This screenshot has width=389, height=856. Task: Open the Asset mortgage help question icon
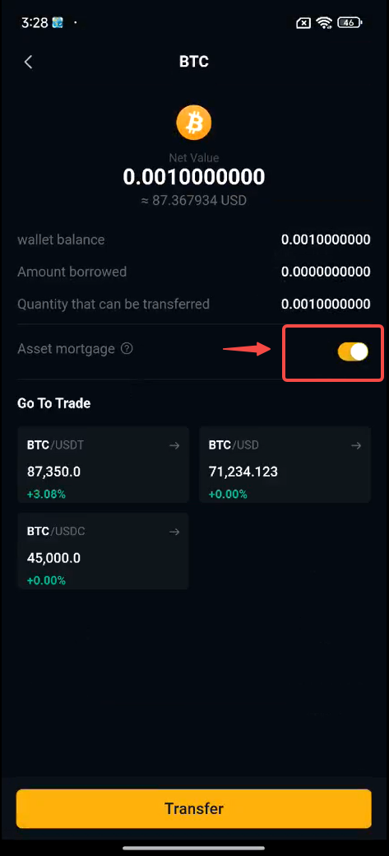pos(127,348)
